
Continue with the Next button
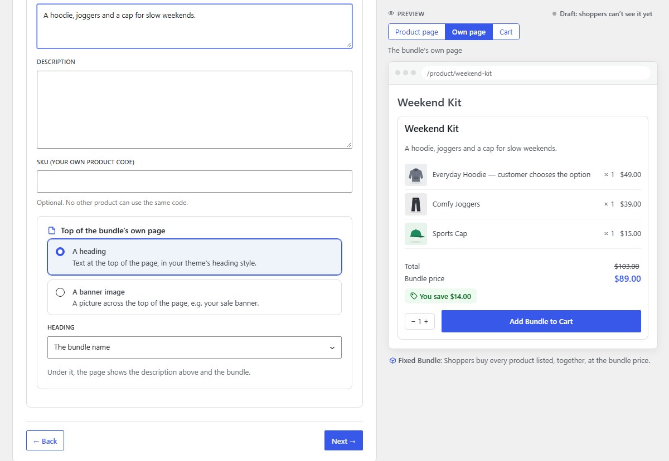pos(343,441)
